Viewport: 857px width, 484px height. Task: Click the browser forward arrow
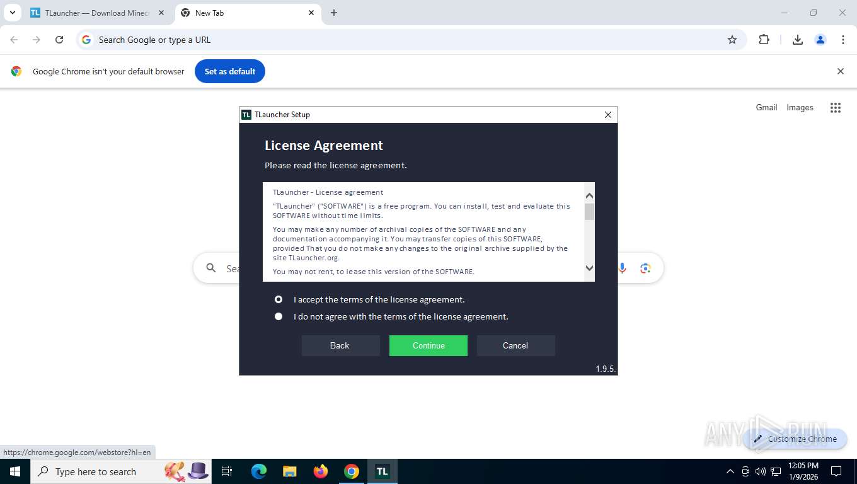[37, 40]
